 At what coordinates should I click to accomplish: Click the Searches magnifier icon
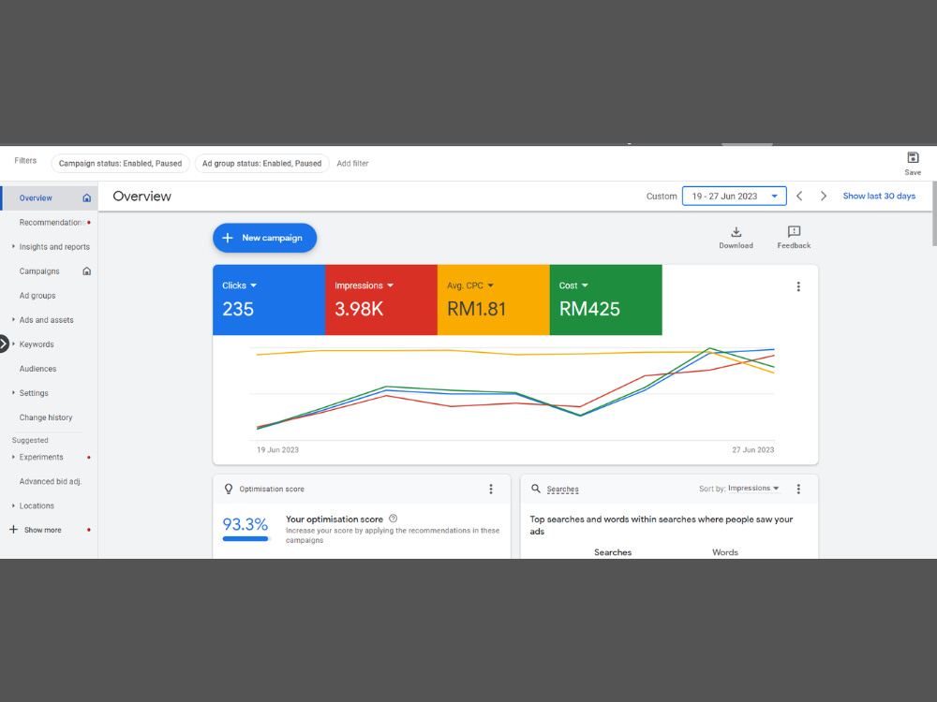[535, 489]
